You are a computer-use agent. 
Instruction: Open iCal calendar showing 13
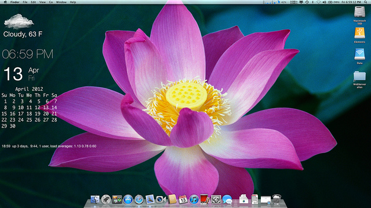point(183,199)
